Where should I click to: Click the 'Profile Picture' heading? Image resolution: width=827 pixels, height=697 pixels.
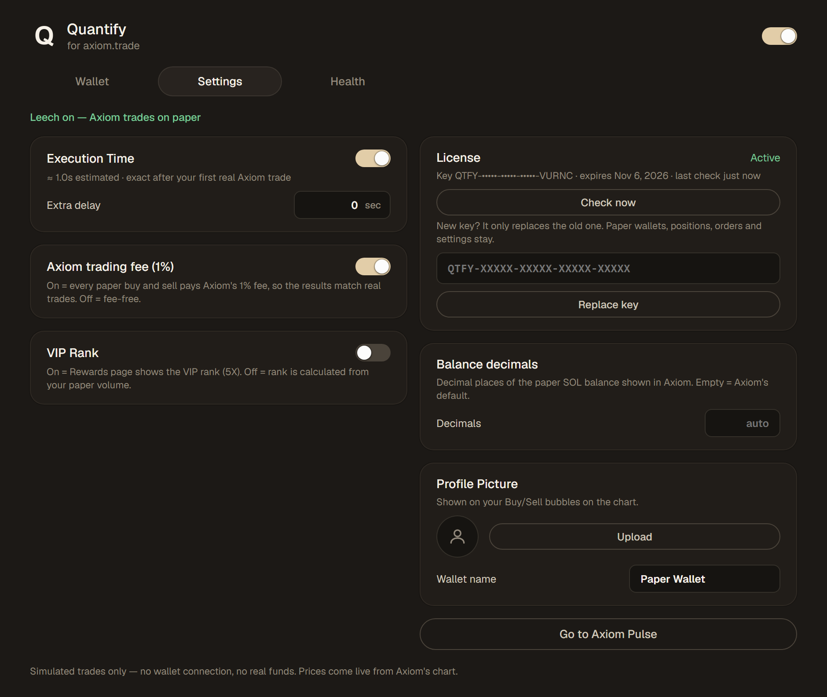tap(477, 484)
